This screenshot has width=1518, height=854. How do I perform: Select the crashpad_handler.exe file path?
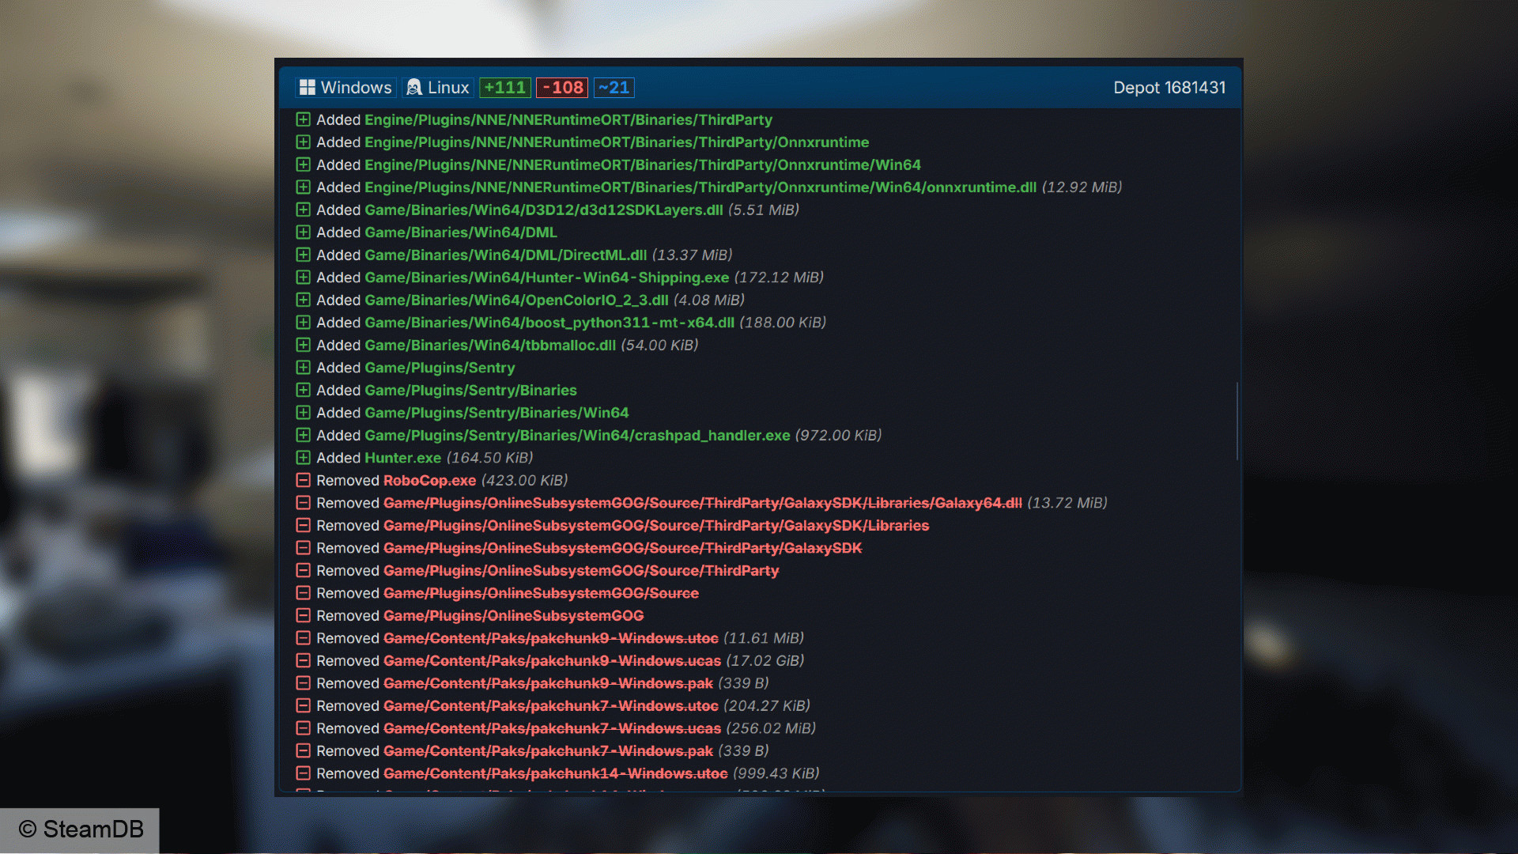click(x=577, y=435)
